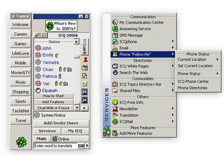This screenshot has height=155, width=224.
Task: Click John's N/A status flower icon
Action: [38, 48]
